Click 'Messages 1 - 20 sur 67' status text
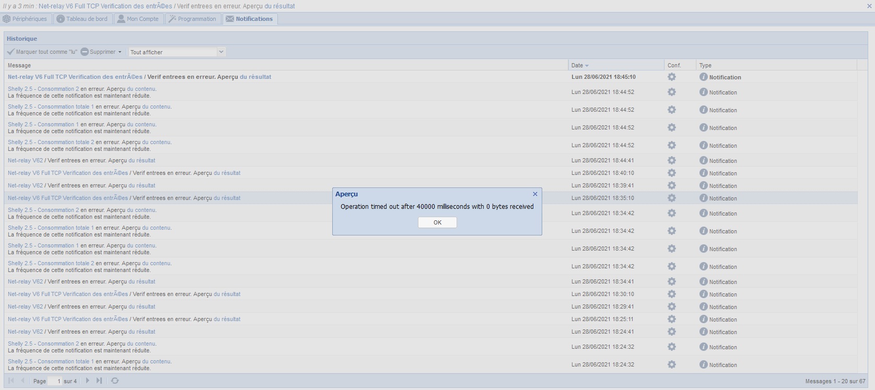Image resolution: width=875 pixels, height=390 pixels. pos(835,381)
